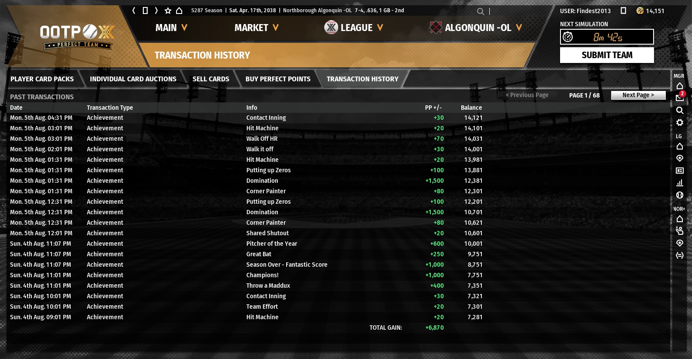Click the league logo beside LEAGUE menu
This screenshot has height=359, width=692.
tap(331, 28)
